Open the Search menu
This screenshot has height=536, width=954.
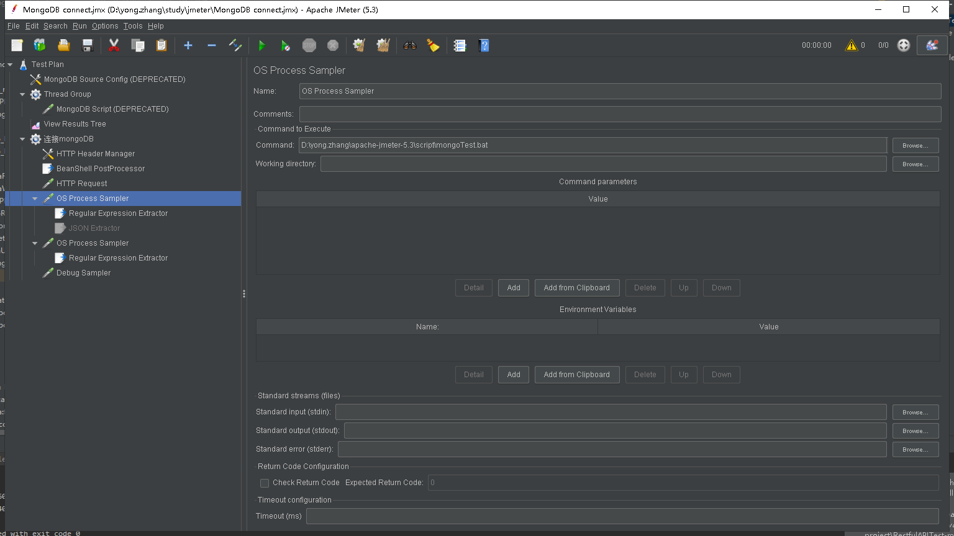(55, 26)
